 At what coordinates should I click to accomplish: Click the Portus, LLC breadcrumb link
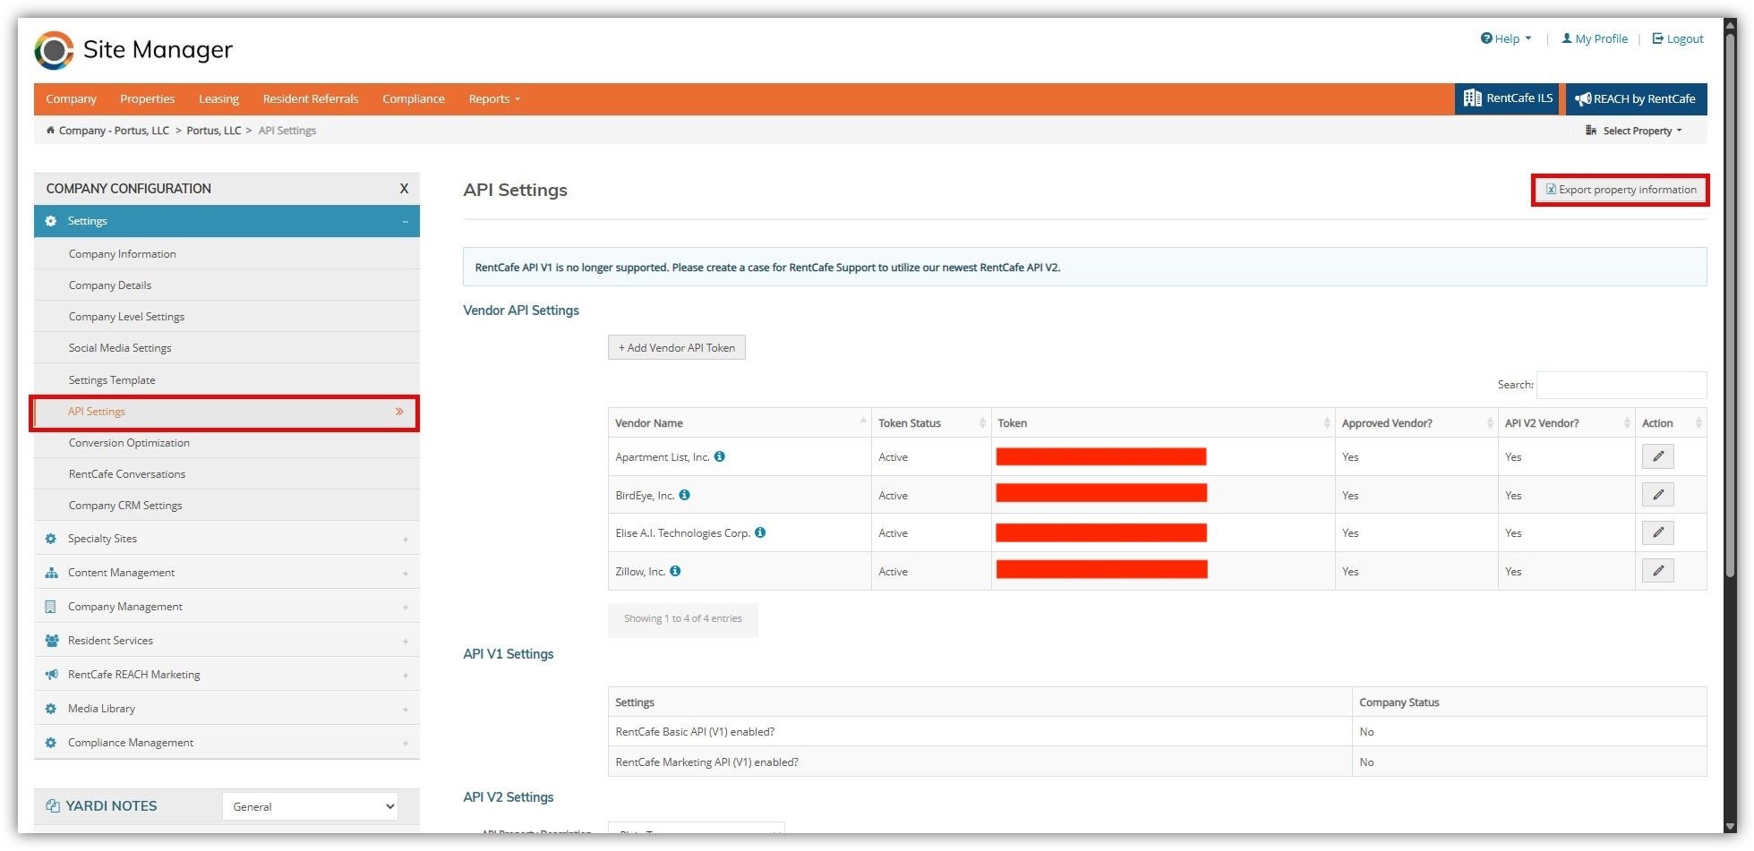tap(214, 131)
